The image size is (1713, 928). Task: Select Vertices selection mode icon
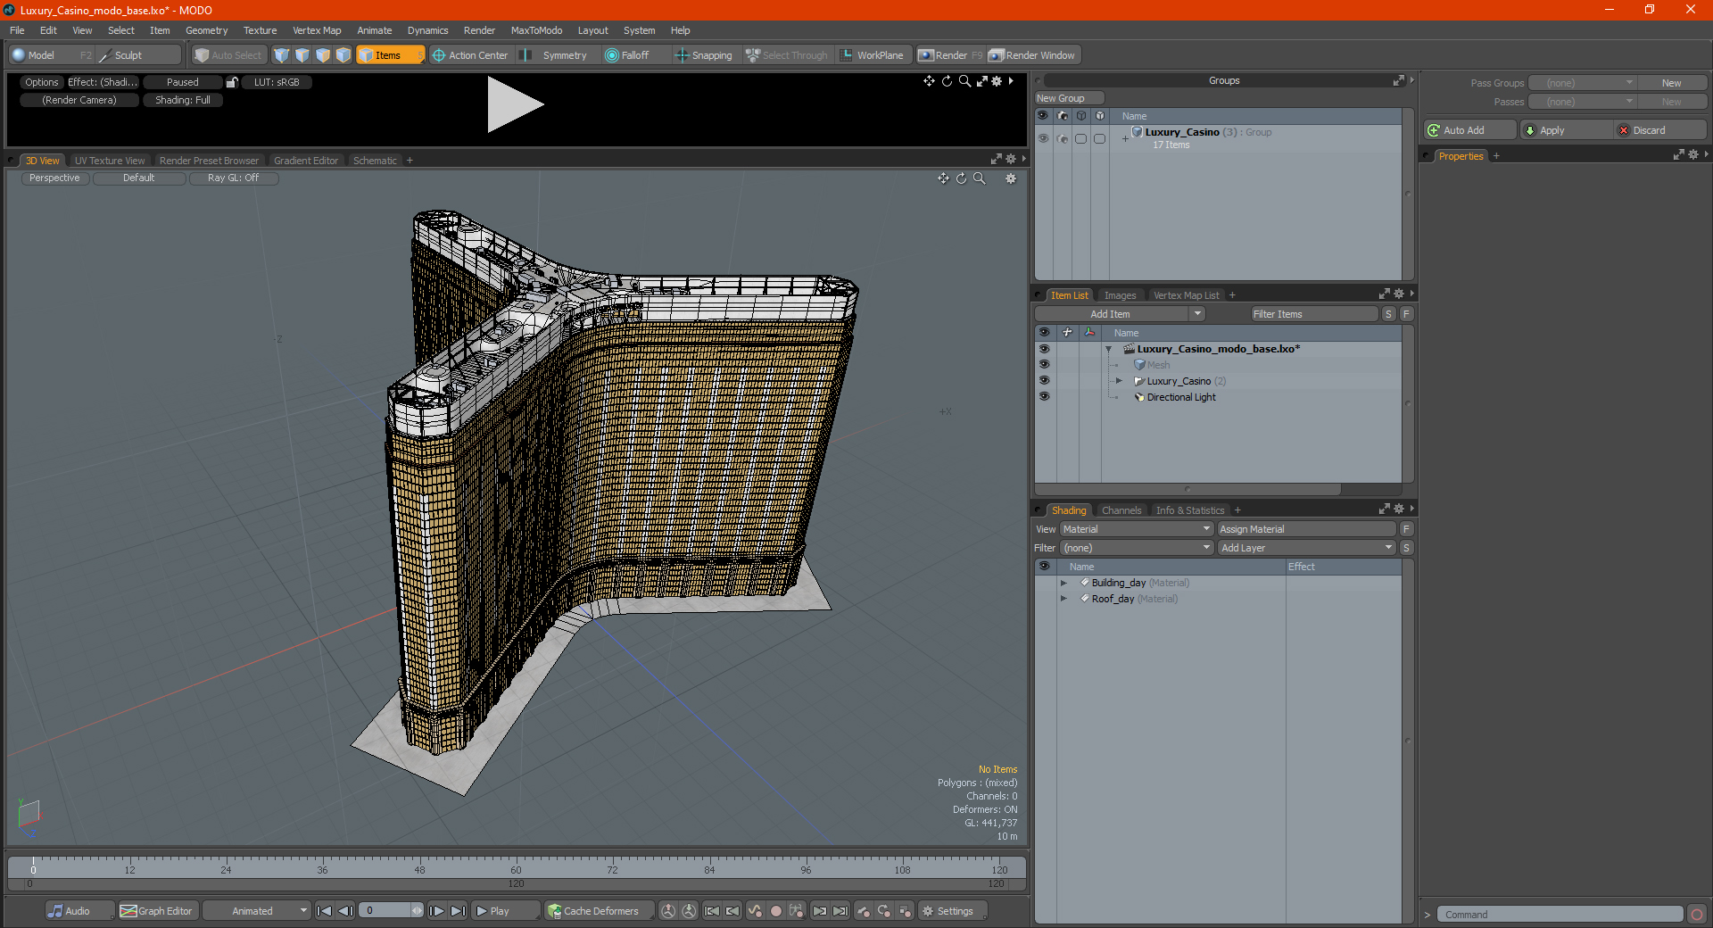point(282,55)
